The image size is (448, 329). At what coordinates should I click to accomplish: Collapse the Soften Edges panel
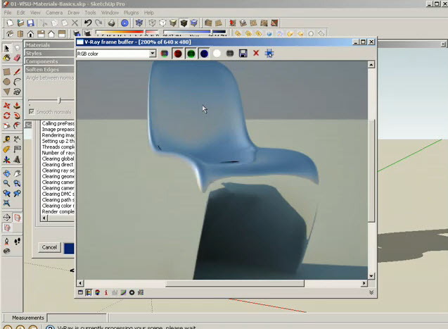(x=49, y=70)
